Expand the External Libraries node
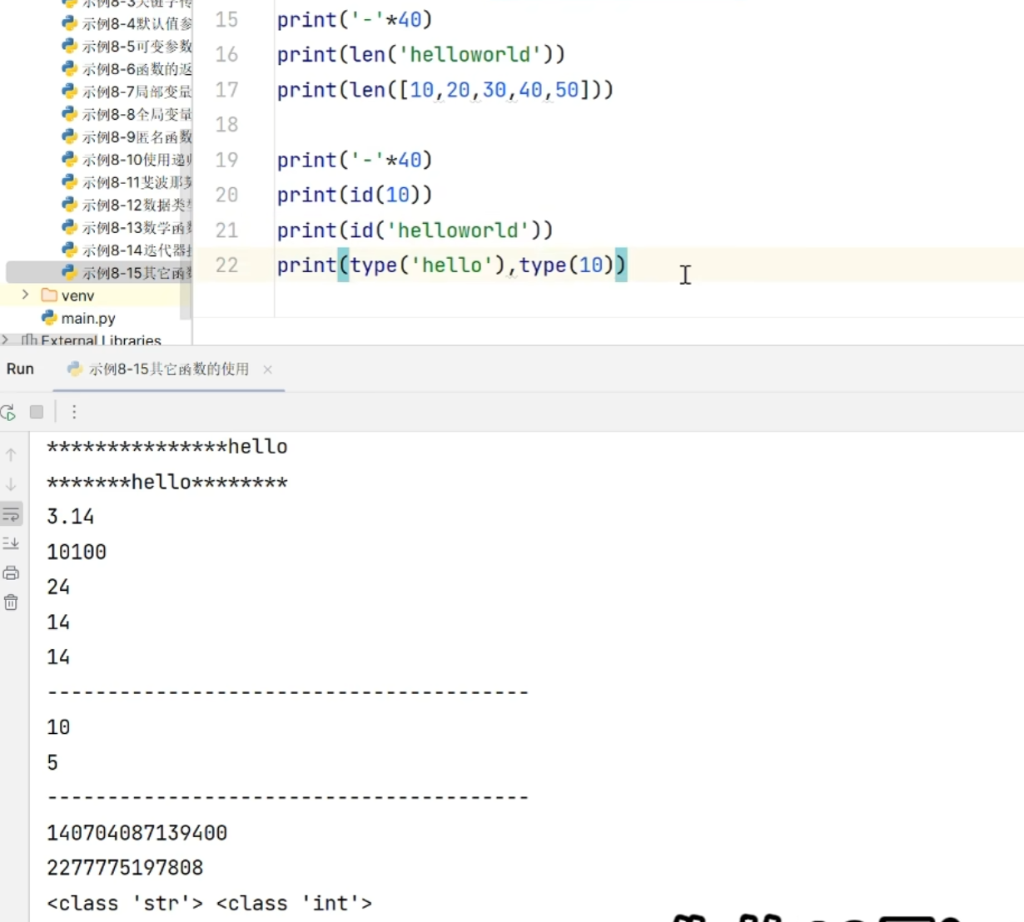The height and width of the screenshot is (922, 1024). [x=6, y=340]
